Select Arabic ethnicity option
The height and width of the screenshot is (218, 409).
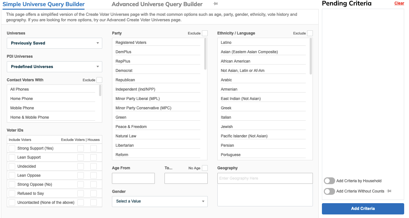point(263,80)
